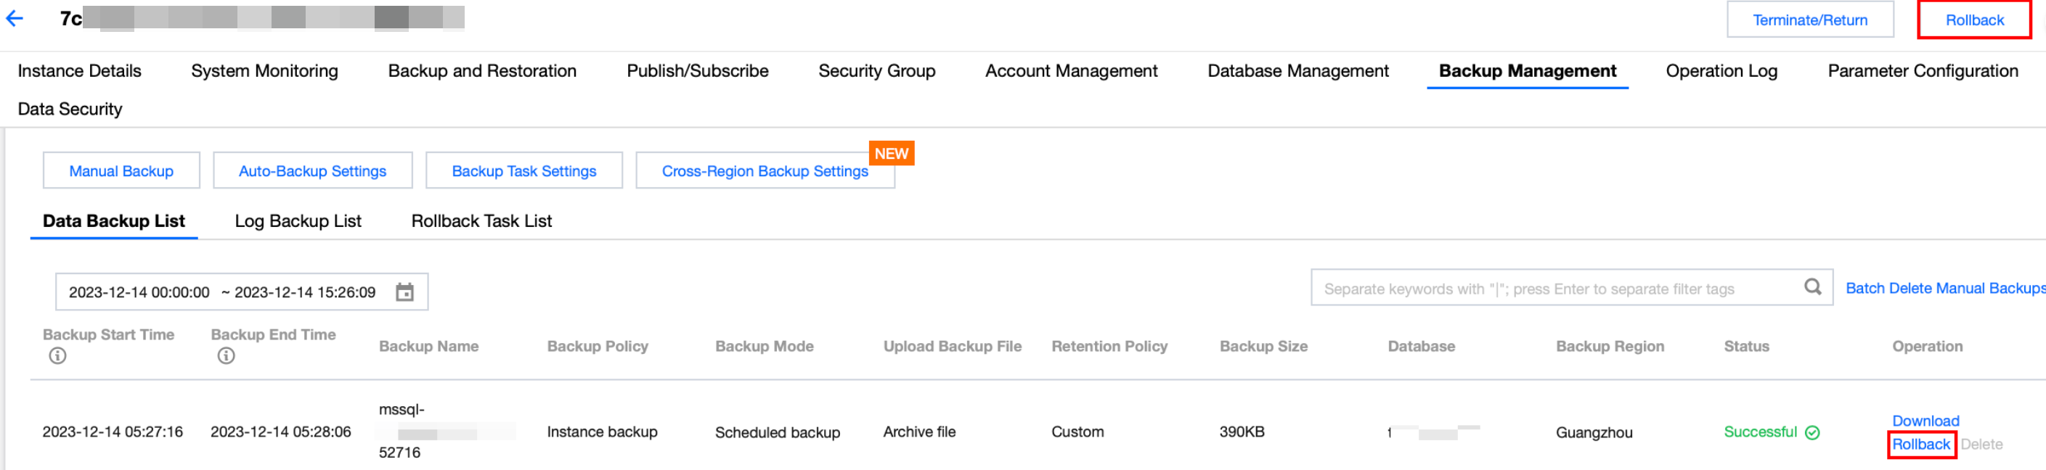Click the search magnifier icon
2046x470 pixels.
click(1811, 287)
